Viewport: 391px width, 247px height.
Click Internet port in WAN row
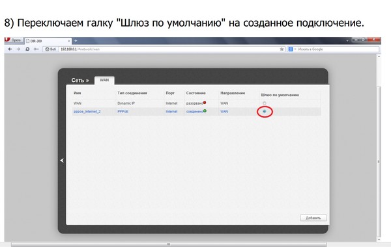coord(171,103)
